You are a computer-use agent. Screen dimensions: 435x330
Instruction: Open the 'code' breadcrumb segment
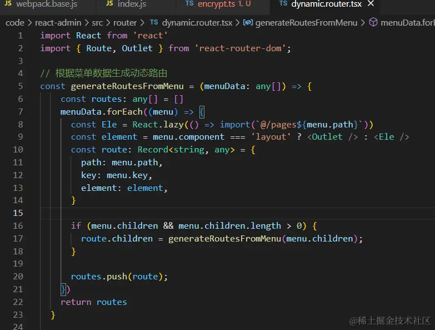pos(14,22)
